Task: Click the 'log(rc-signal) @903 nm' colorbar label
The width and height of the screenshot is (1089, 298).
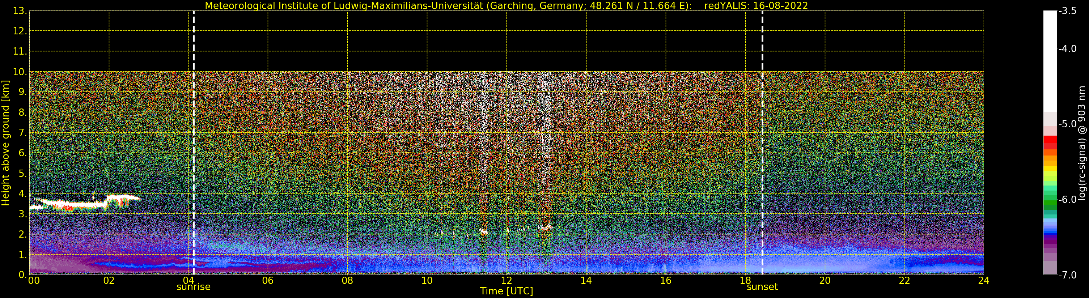Action: (x=1082, y=143)
